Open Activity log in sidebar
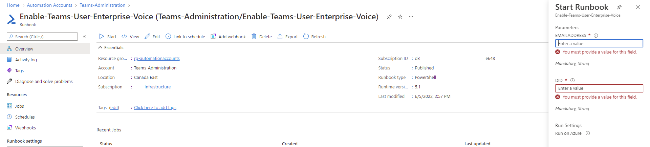The width and height of the screenshot is (650, 147). tap(26, 60)
